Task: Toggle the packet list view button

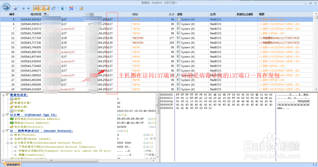Action: [x=36, y=8]
